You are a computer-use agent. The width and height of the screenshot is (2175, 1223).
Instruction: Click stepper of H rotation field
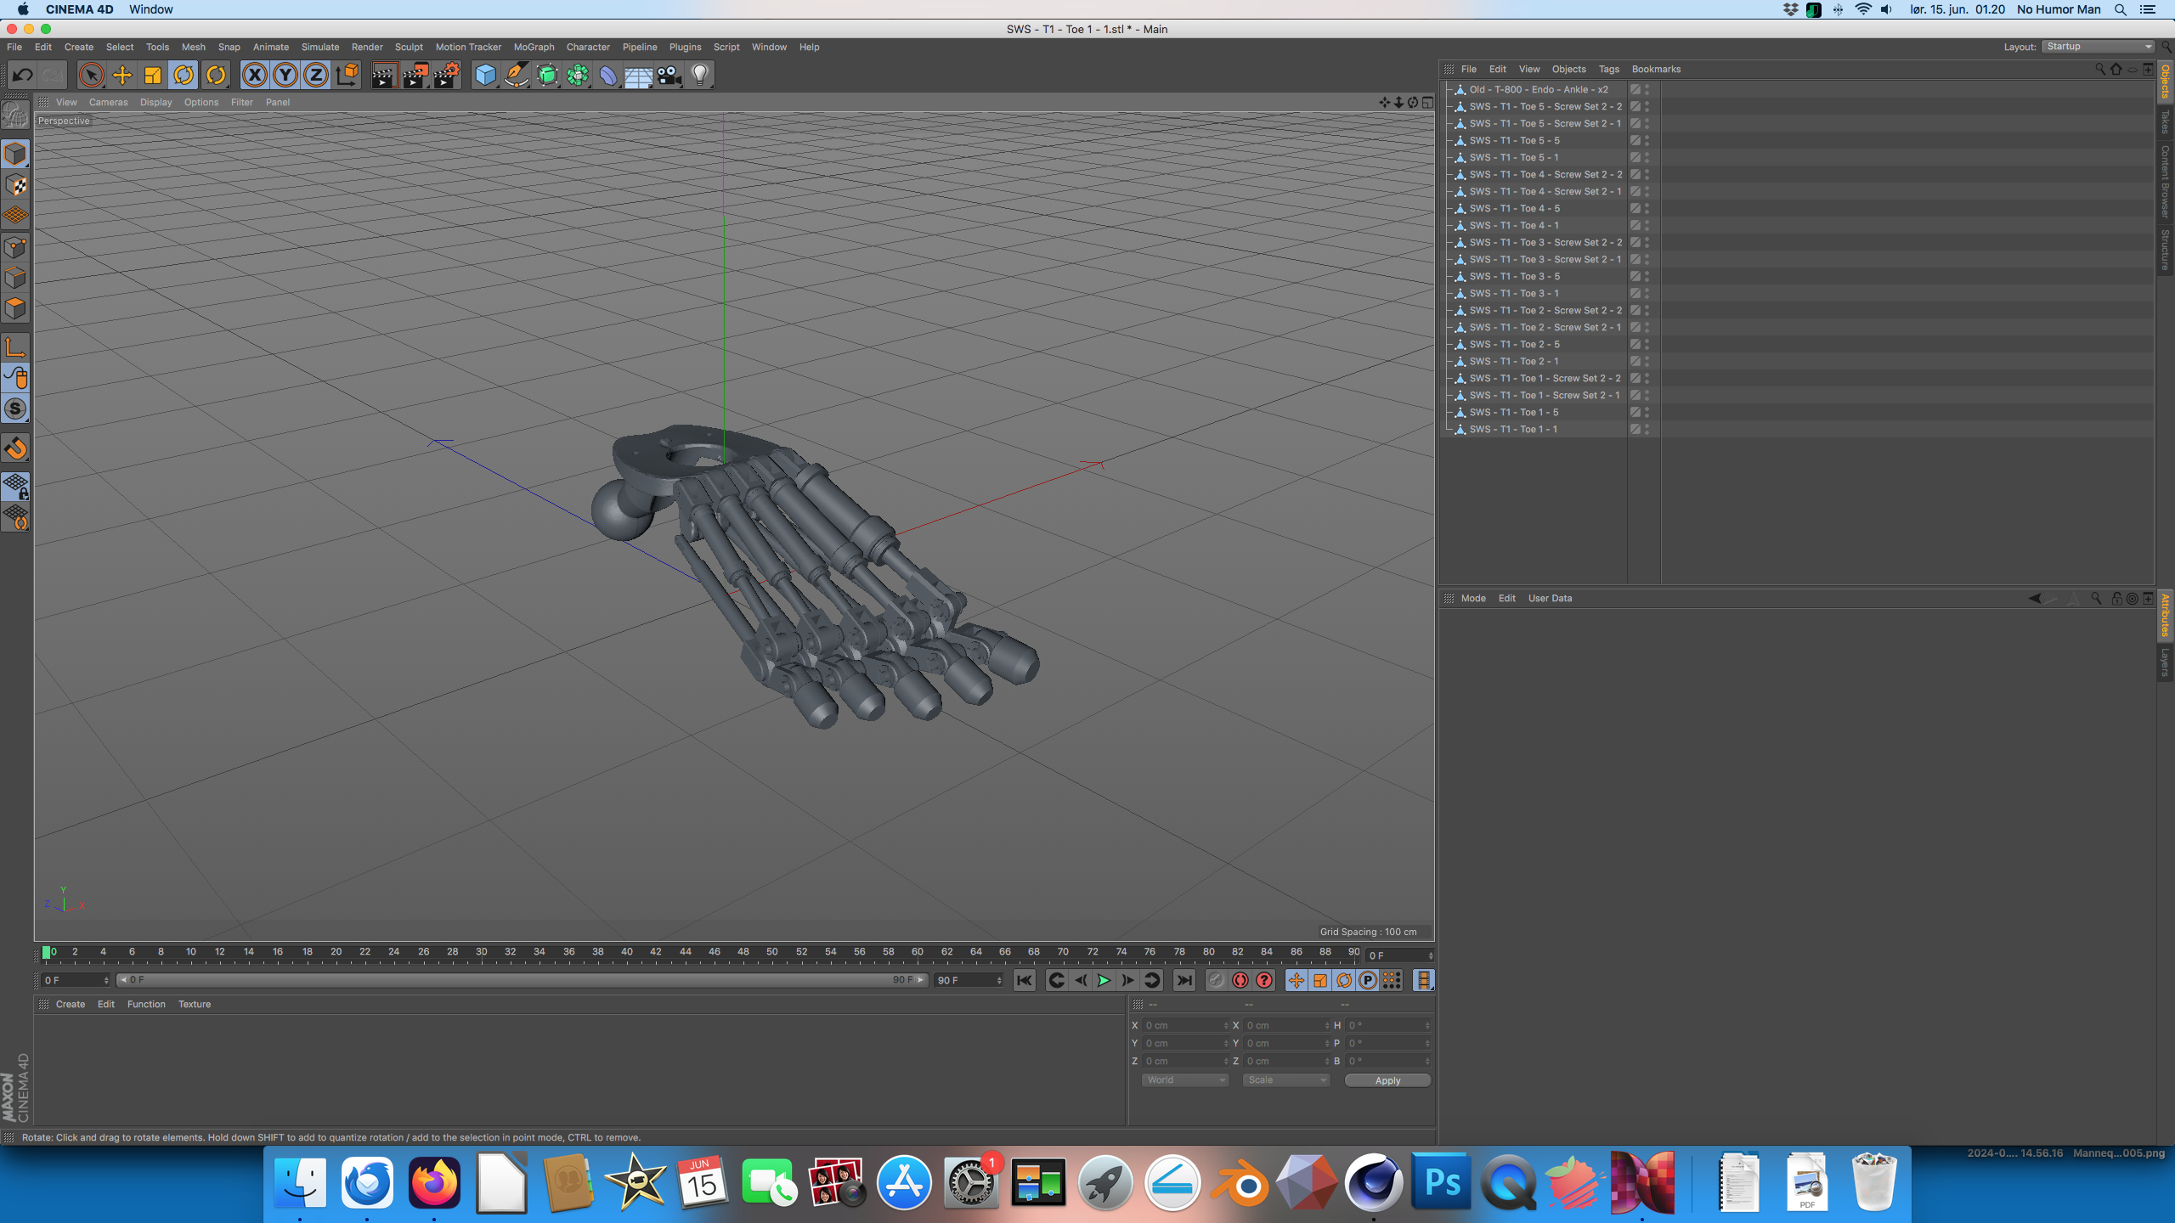coord(1427,1025)
